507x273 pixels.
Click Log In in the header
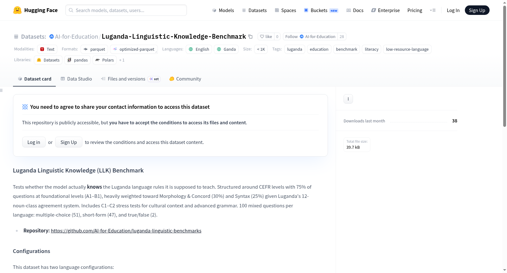pyautogui.click(x=453, y=10)
